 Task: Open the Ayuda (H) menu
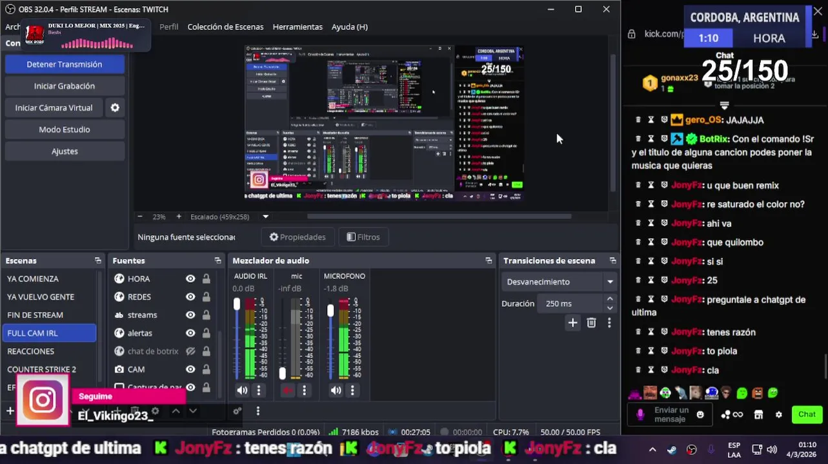(x=350, y=26)
